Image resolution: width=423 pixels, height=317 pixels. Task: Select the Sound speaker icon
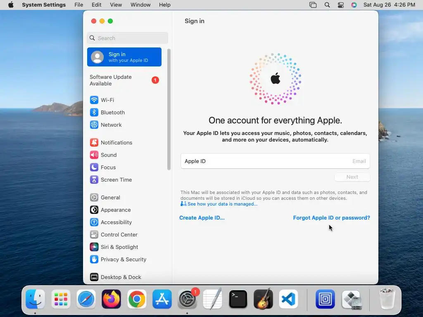point(94,155)
